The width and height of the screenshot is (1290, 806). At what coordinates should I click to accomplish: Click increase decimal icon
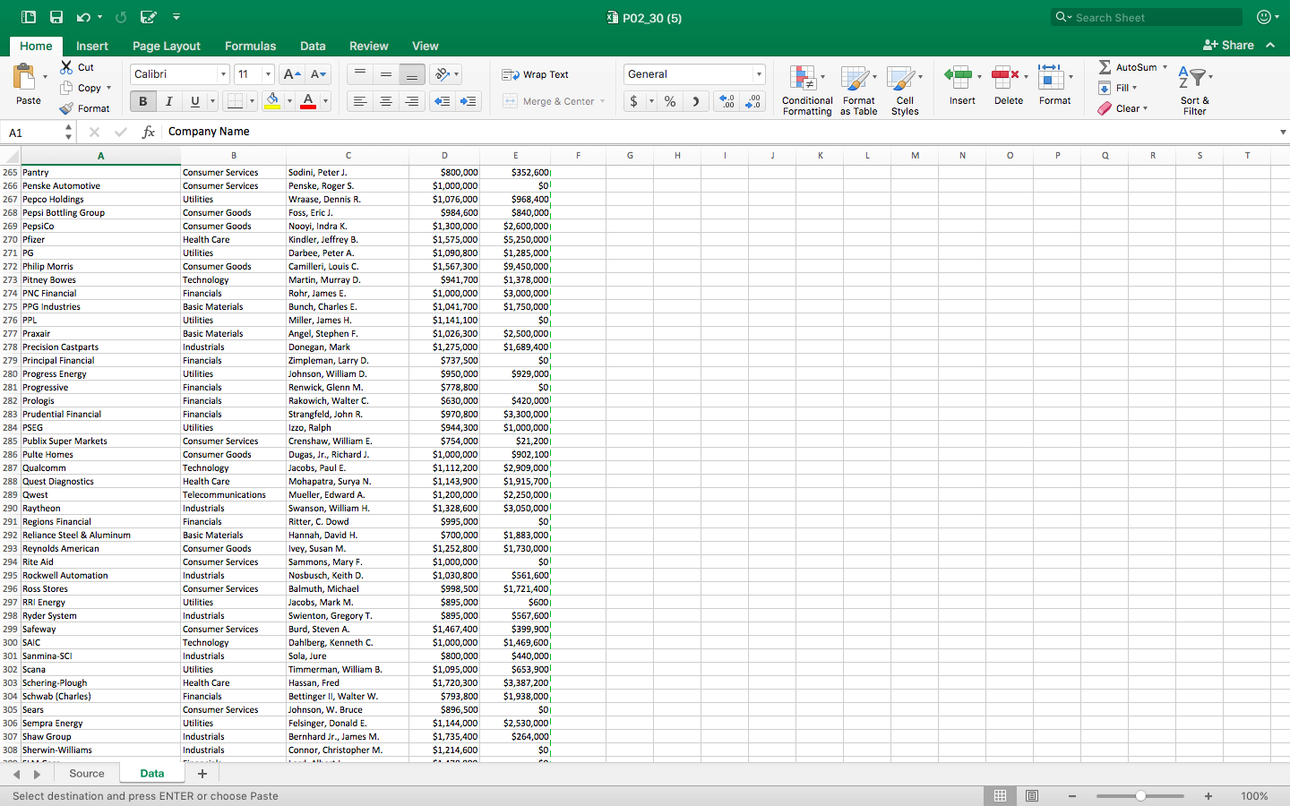(727, 101)
